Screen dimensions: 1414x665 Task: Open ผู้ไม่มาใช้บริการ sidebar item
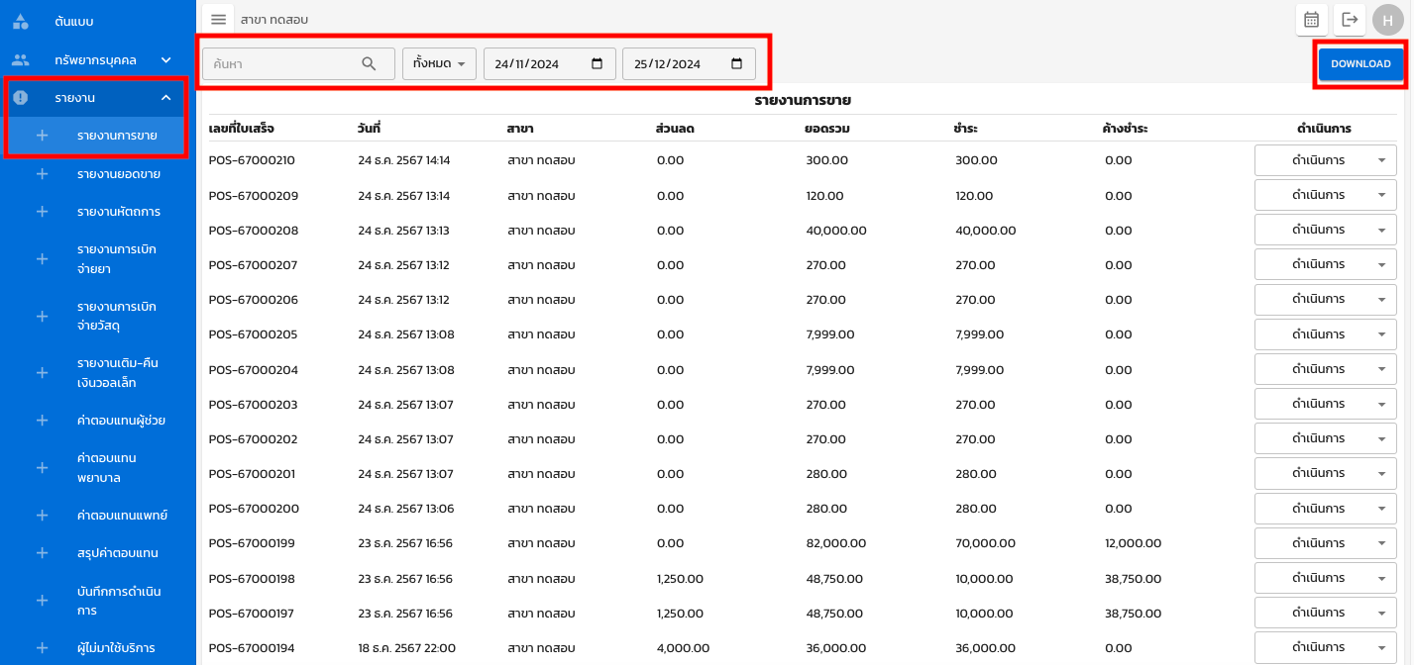97,648
